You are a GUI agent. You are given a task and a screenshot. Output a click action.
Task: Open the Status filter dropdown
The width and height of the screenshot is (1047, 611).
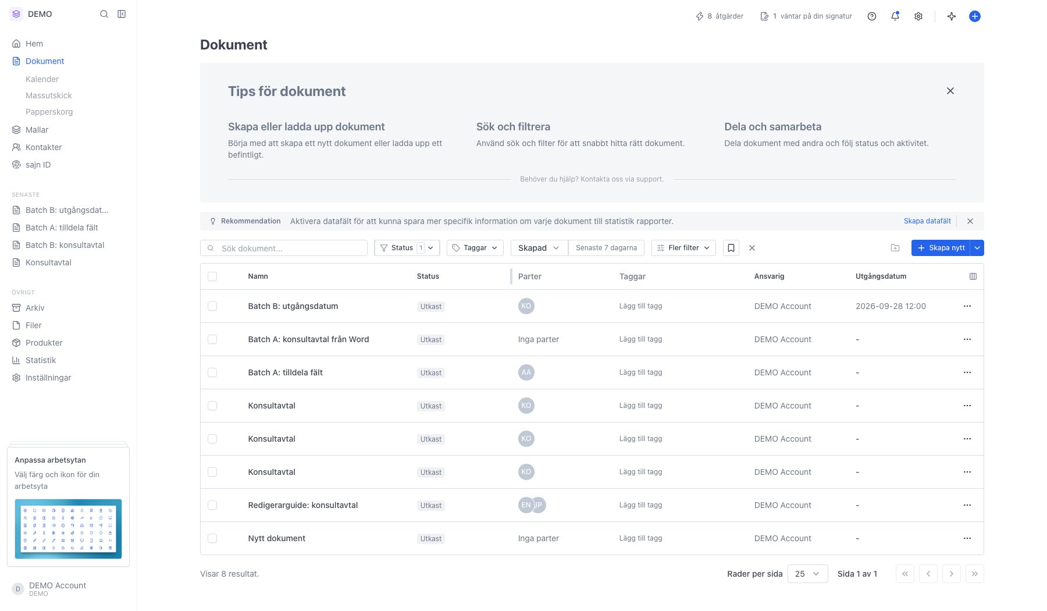click(407, 248)
